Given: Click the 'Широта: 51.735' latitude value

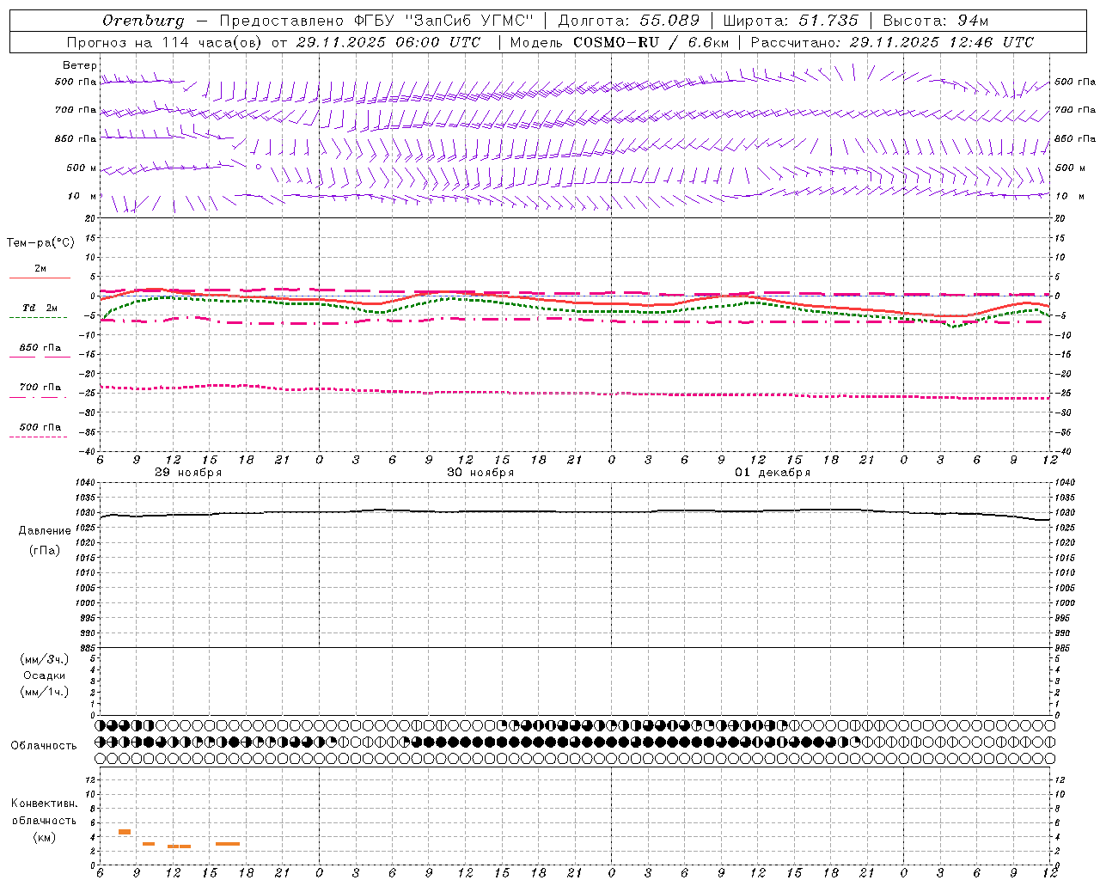Looking at the screenshot, I should tap(791, 21).
